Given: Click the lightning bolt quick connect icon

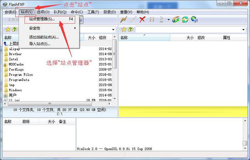Looking at the screenshot, I should 123,20.
